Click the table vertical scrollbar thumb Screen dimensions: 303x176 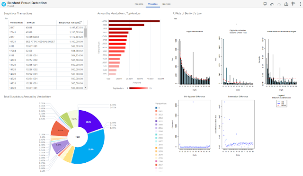point(86,33)
